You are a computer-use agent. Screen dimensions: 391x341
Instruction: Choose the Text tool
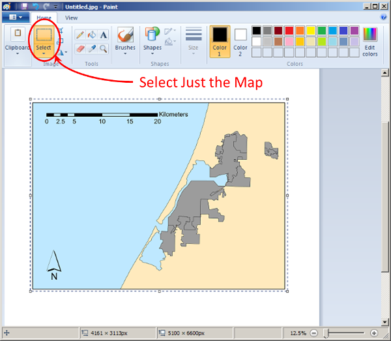103,35
